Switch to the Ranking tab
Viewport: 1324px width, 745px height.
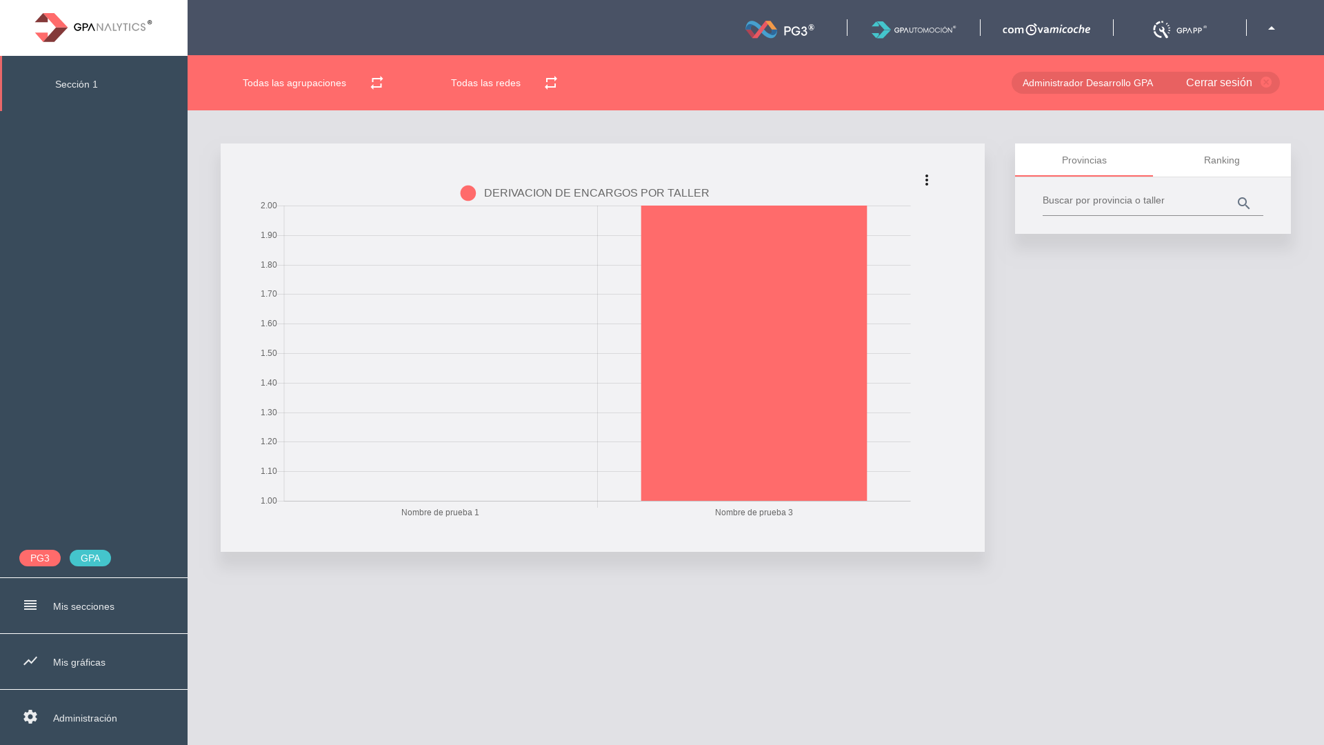[1221, 160]
